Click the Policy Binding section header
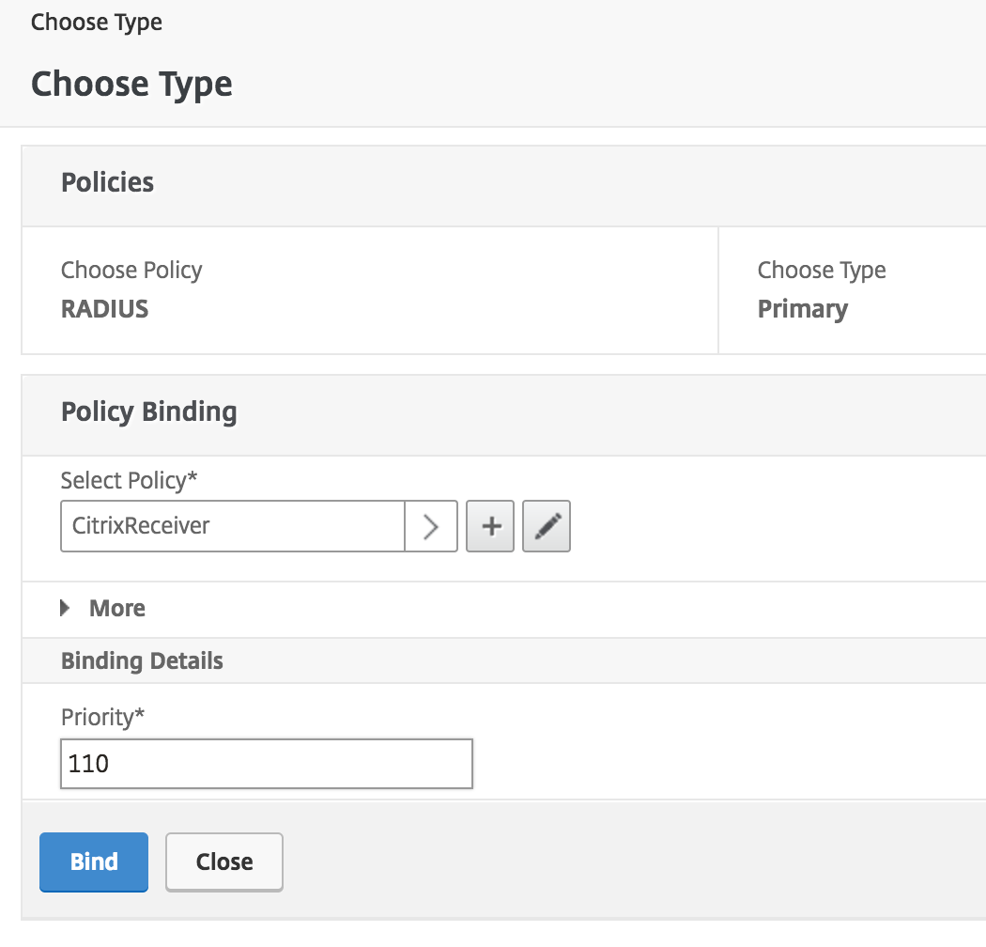986x947 pixels. pyautogui.click(x=148, y=411)
